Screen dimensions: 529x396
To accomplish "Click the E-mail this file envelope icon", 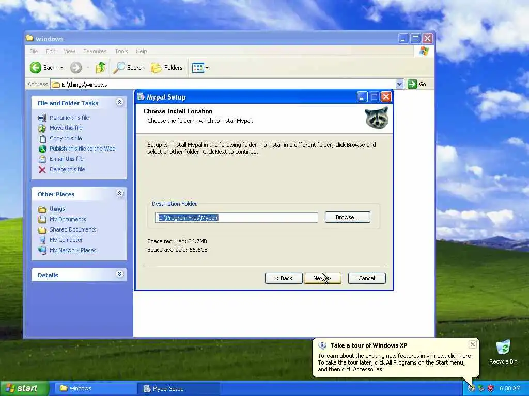I will click(42, 159).
